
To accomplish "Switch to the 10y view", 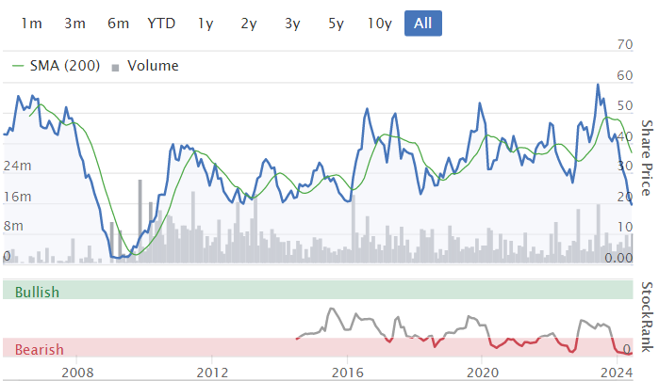I will point(380,24).
